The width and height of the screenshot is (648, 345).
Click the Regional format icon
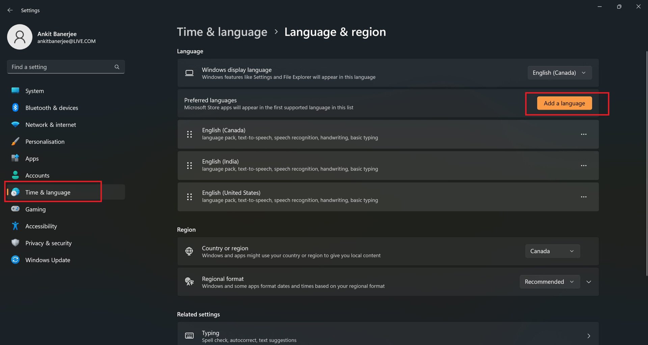(189, 281)
